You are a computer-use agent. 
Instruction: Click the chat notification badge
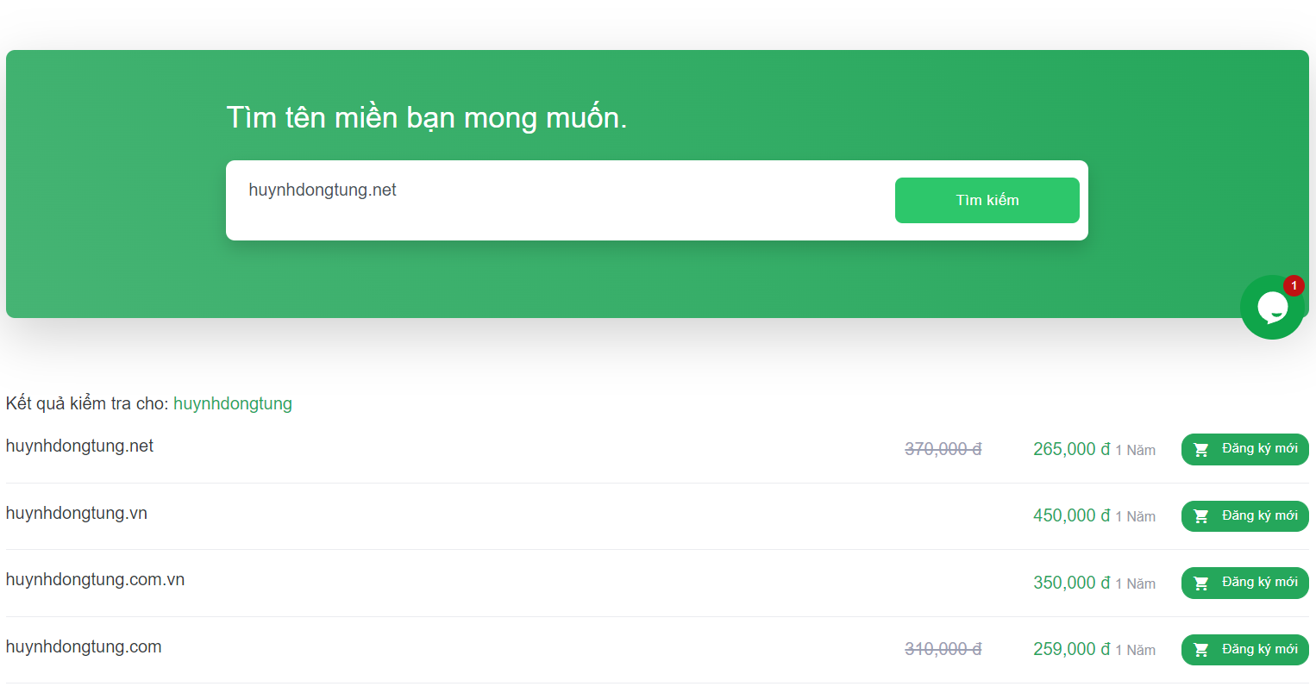tap(1294, 285)
